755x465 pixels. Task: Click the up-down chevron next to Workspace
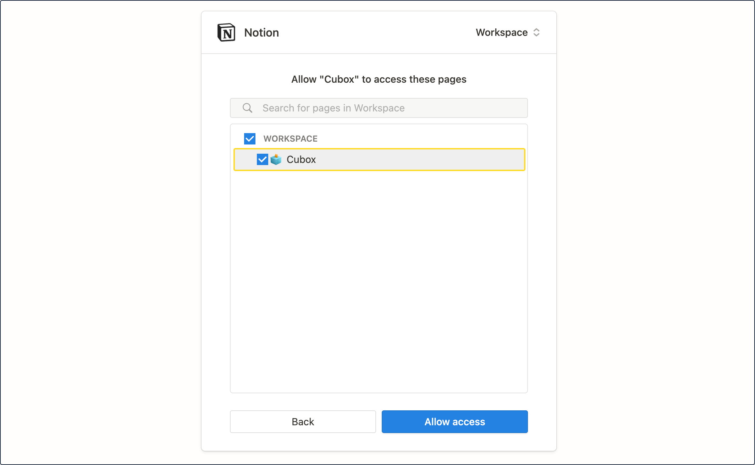[x=536, y=33]
